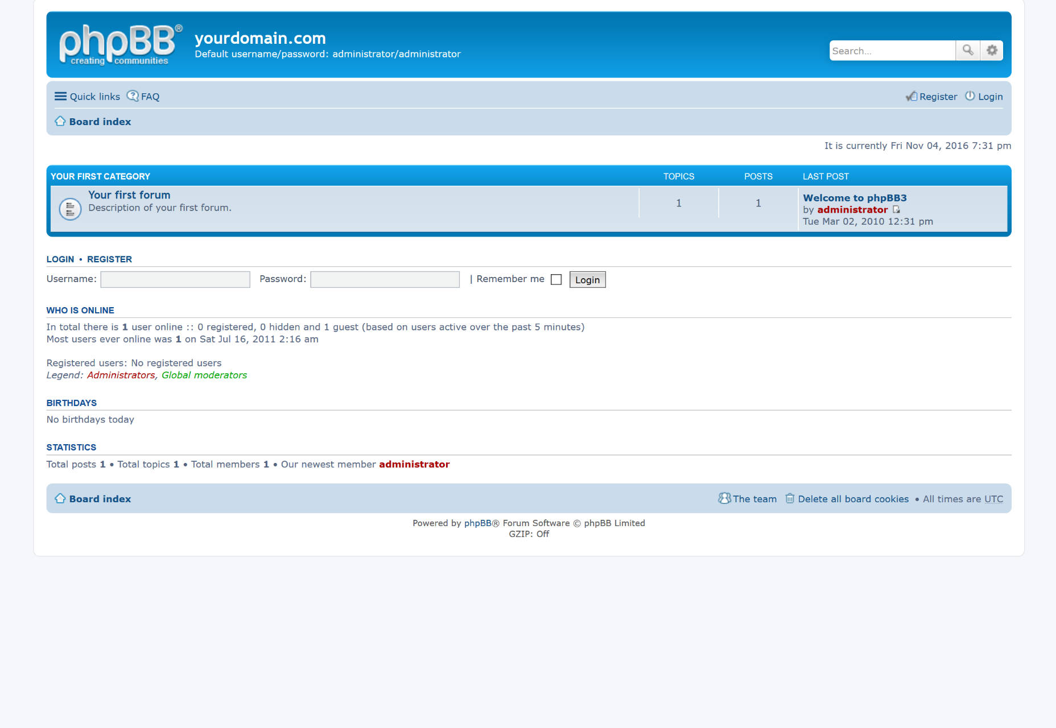Click the 'GZIP: Off' footer text
Image resolution: width=1056 pixels, height=728 pixels.
click(x=529, y=533)
